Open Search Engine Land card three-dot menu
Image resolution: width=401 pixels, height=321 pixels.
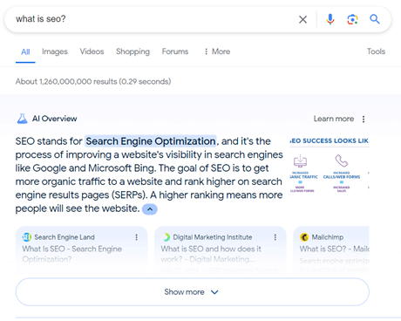click(136, 237)
